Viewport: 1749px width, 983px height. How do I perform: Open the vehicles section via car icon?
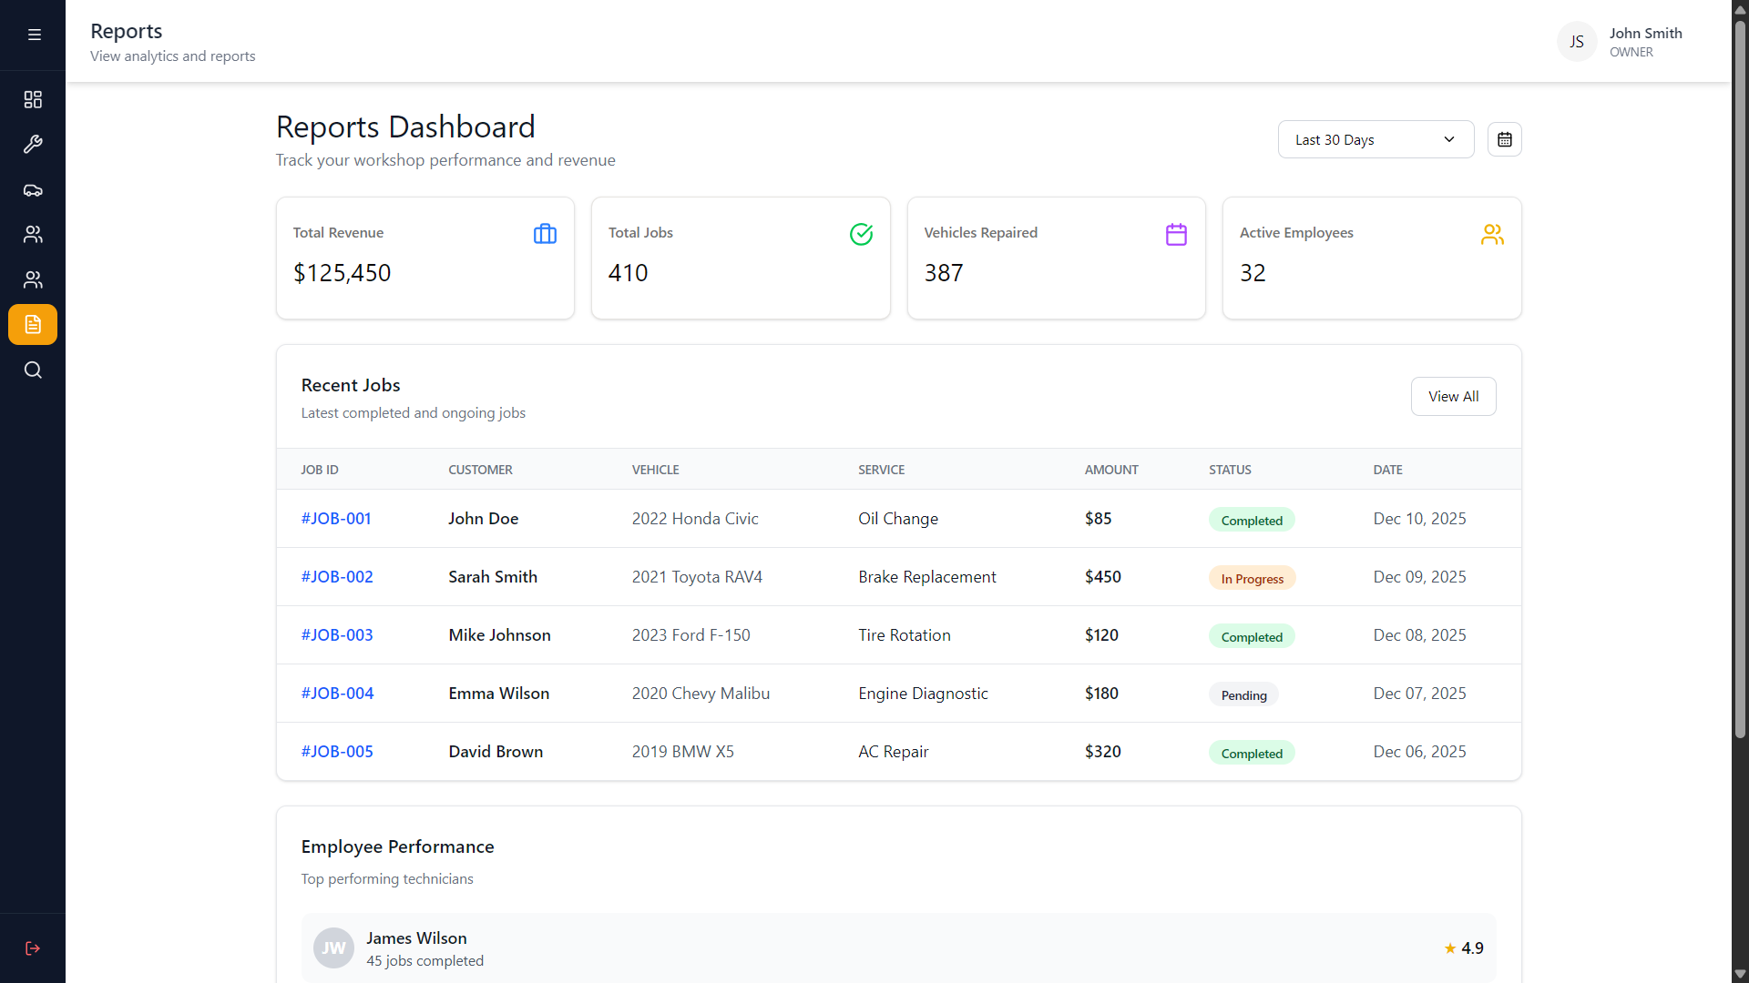(x=33, y=190)
